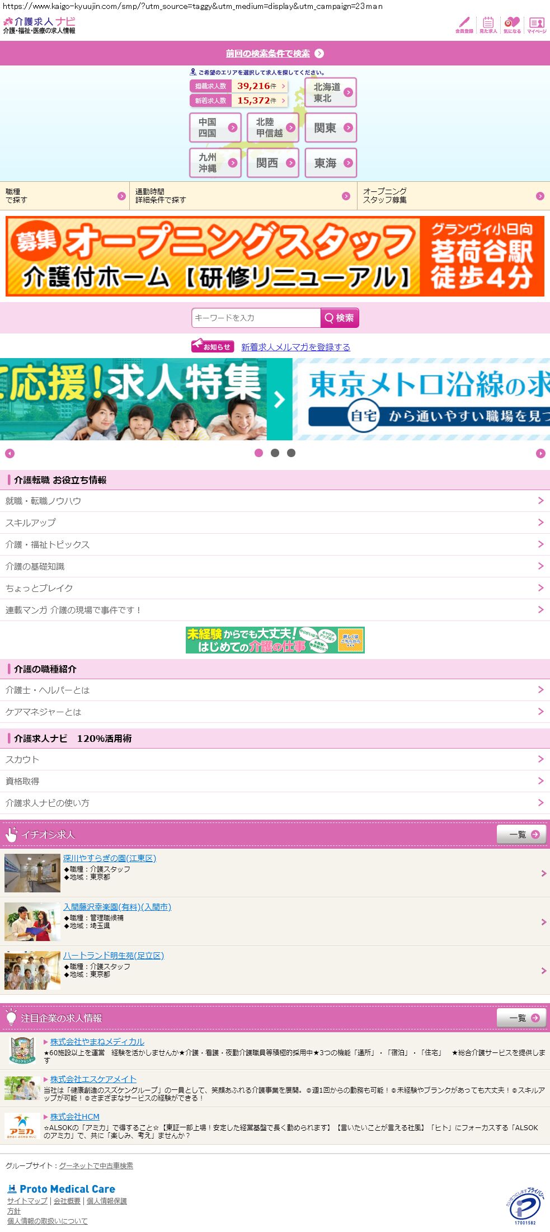Select the third carousel indicator dot

[x=291, y=453]
